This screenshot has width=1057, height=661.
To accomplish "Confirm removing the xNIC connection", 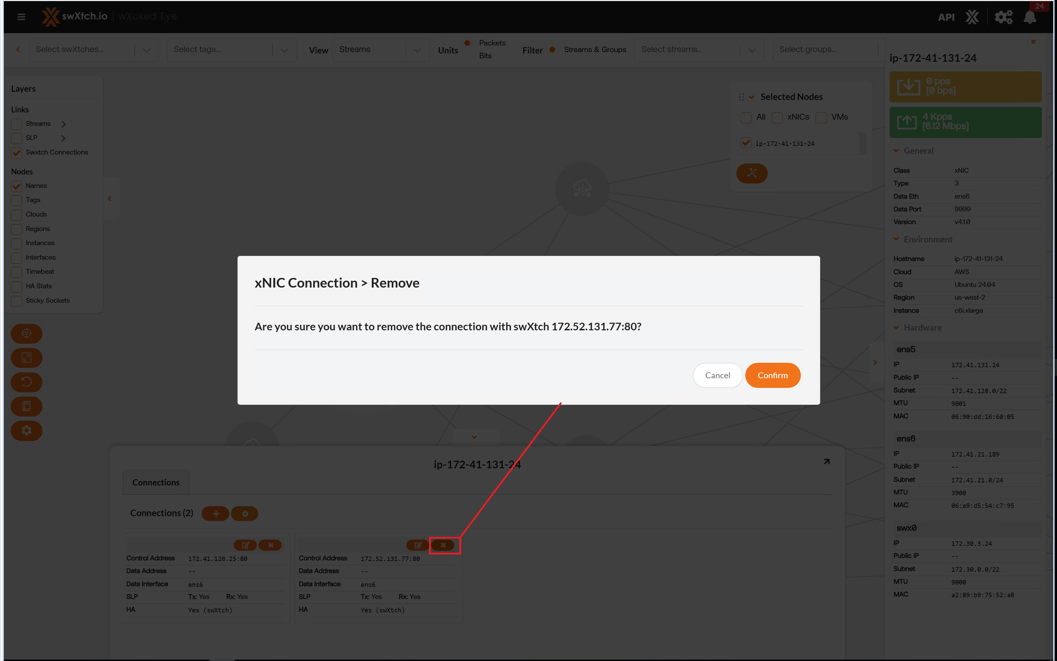I will coord(773,375).
